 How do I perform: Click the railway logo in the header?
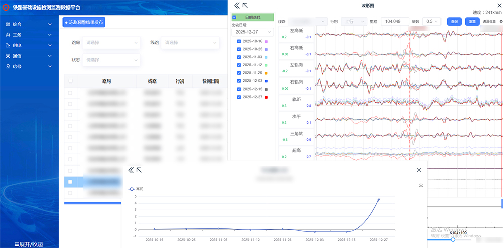[6, 8]
